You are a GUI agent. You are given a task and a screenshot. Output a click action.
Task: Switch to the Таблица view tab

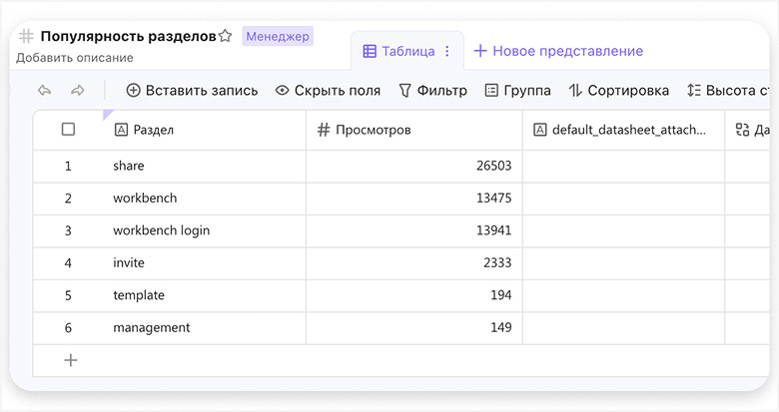pos(398,51)
